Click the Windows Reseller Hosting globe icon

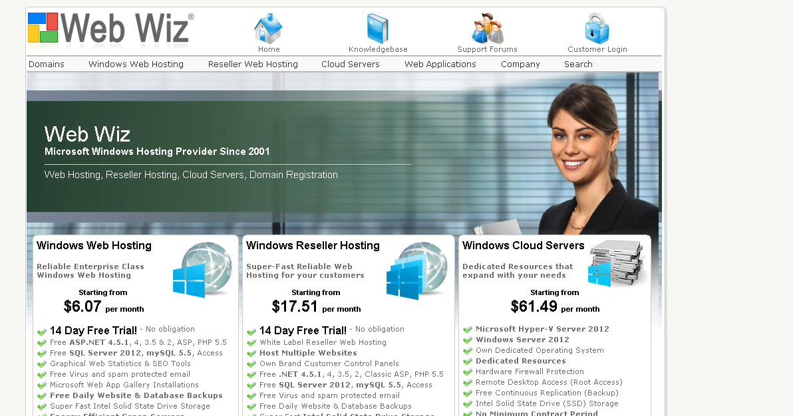click(416, 270)
